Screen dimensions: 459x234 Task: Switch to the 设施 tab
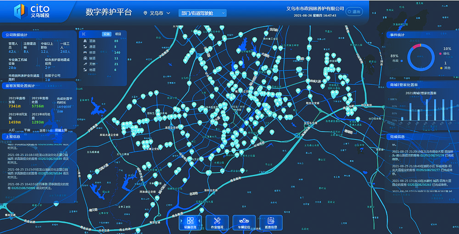[x=106, y=34]
